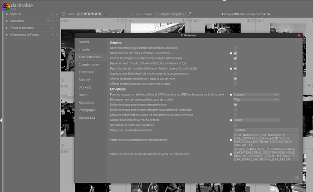The image size is (313, 192).
Task: Click the filter funnel icon in top bar
Action: click(x=63, y=14)
